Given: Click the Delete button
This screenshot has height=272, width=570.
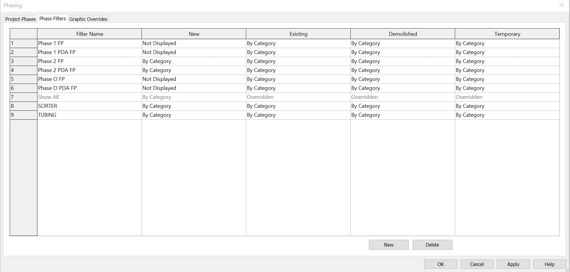Looking at the screenshot, I should (432, 245).
